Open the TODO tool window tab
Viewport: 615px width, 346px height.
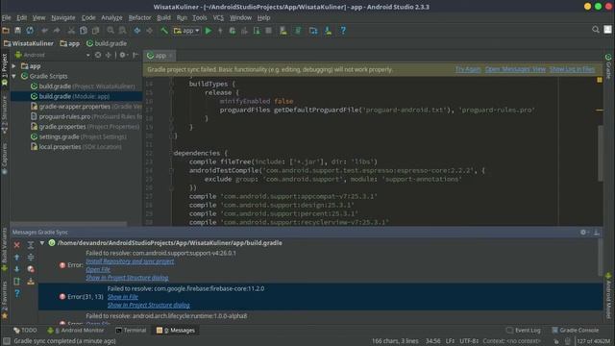coord(25,331)
